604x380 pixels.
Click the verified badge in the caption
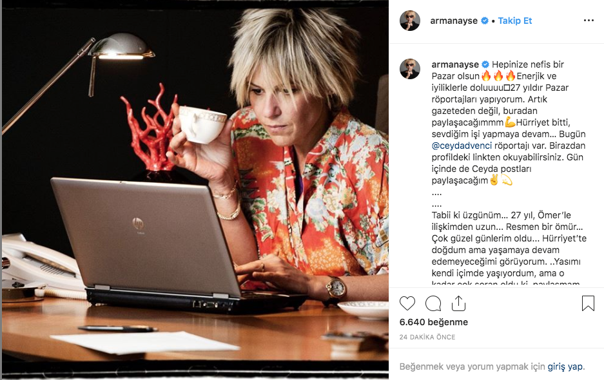coord(485,64)
